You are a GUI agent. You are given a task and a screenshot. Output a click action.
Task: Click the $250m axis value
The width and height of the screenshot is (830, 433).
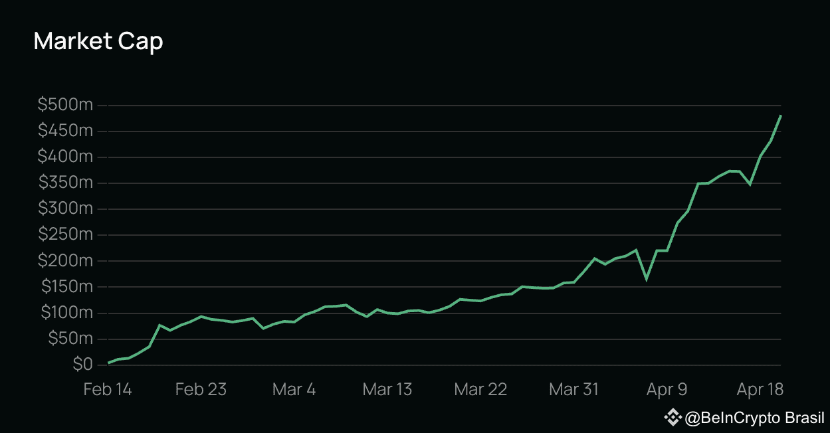65,234
